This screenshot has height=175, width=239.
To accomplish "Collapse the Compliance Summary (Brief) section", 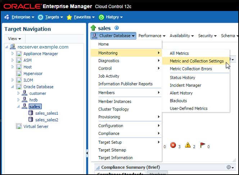I will (x=98, y=167).
